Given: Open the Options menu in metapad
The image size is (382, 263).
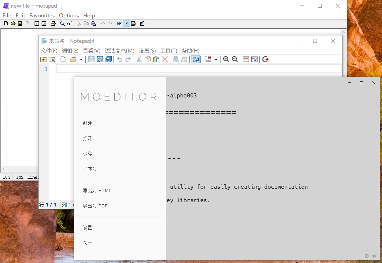Looking at the screenshot, I should point(69,16).
